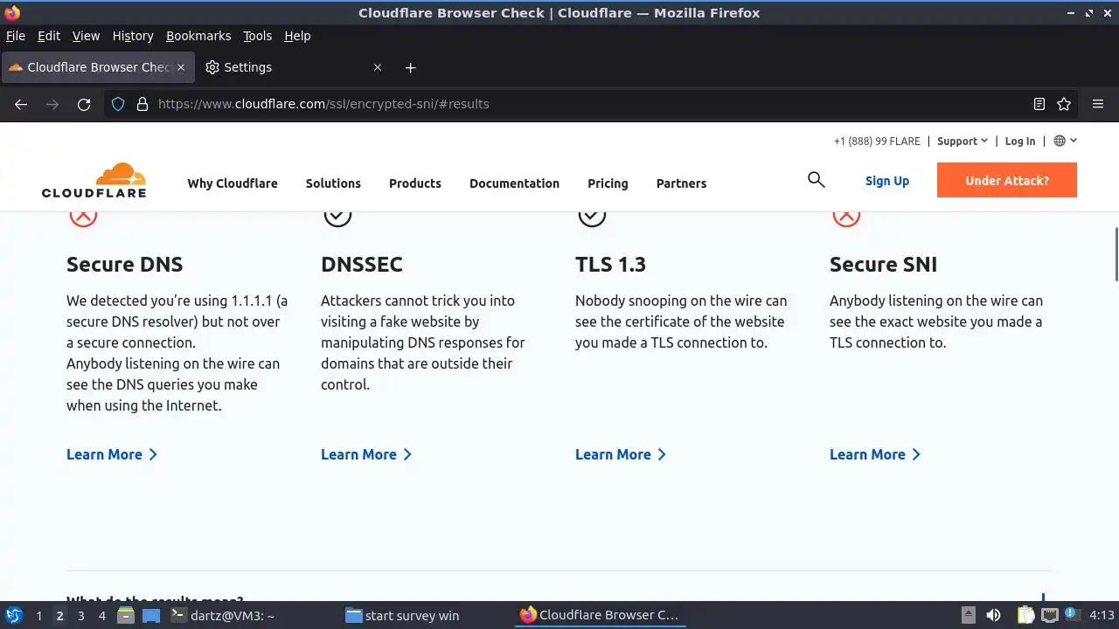Click the forward navigation arrow
1119x629 pixels.
pyautogui.click(x=52, y=104)
